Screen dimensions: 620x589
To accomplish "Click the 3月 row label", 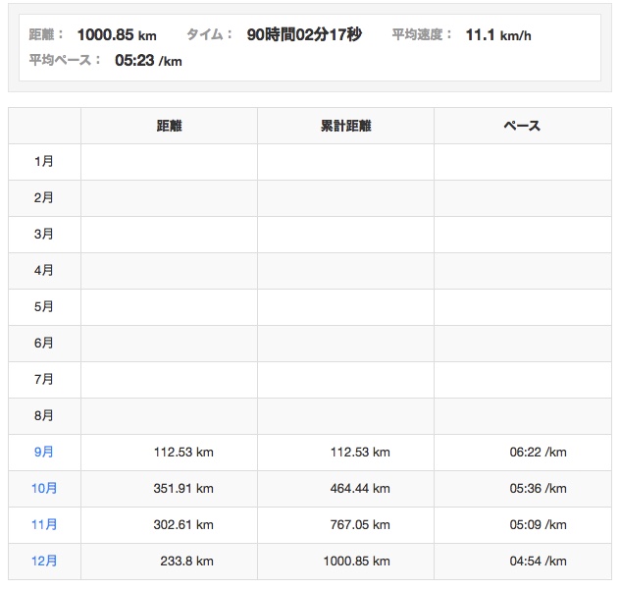I will tap(43, 234).
